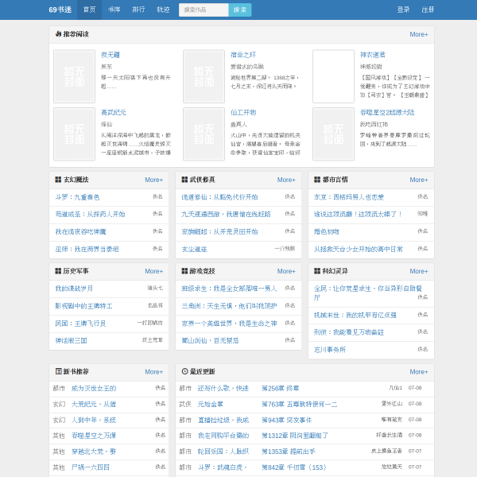Open chapter 第943章 突发事件
Viewport: 477px width, 477px height.
286,420
